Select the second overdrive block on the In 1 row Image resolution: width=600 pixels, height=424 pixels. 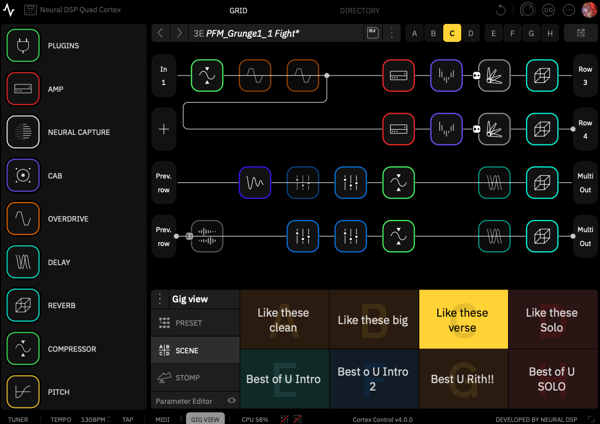point(303,75)
